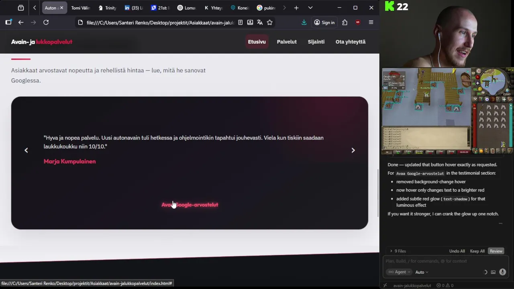Viewport: 514px width, 289px height.
Task: Open the browser downloads panel
Action: (304, 22)
